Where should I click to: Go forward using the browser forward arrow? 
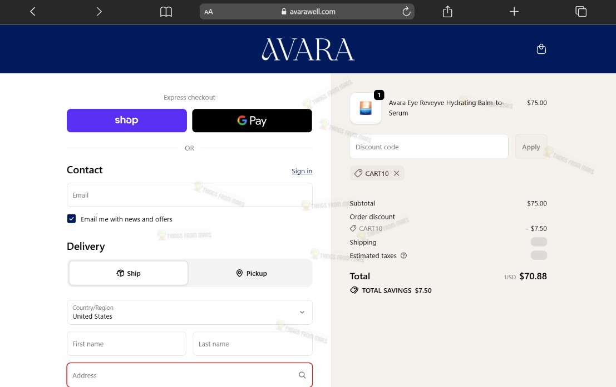pos(99,12)
